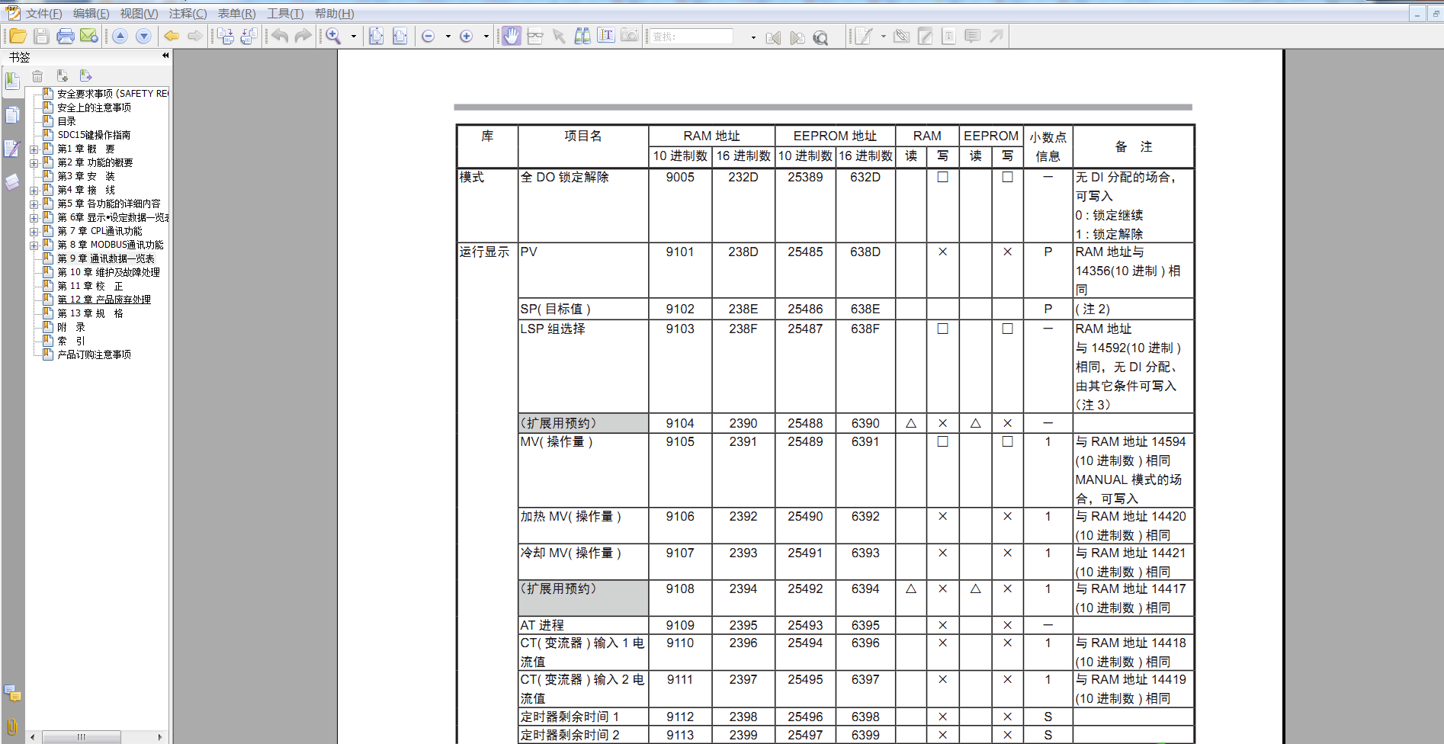Screen dimensions: 1444x744
Task: Click inside the 查找 search field
Action: [691, 37]
